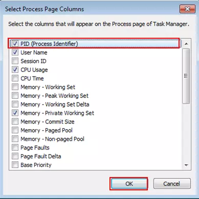Enable the Session ID column checkbox
The height and width of the screenshot is (199, 199).
tap(15, 61)
